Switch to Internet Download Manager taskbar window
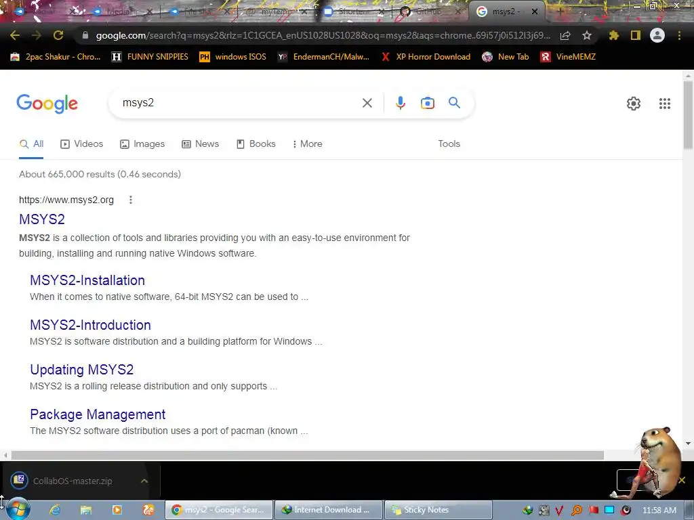The height and width of the screenshot is (520, 694). pyautogui.click(x=328, y=510)
